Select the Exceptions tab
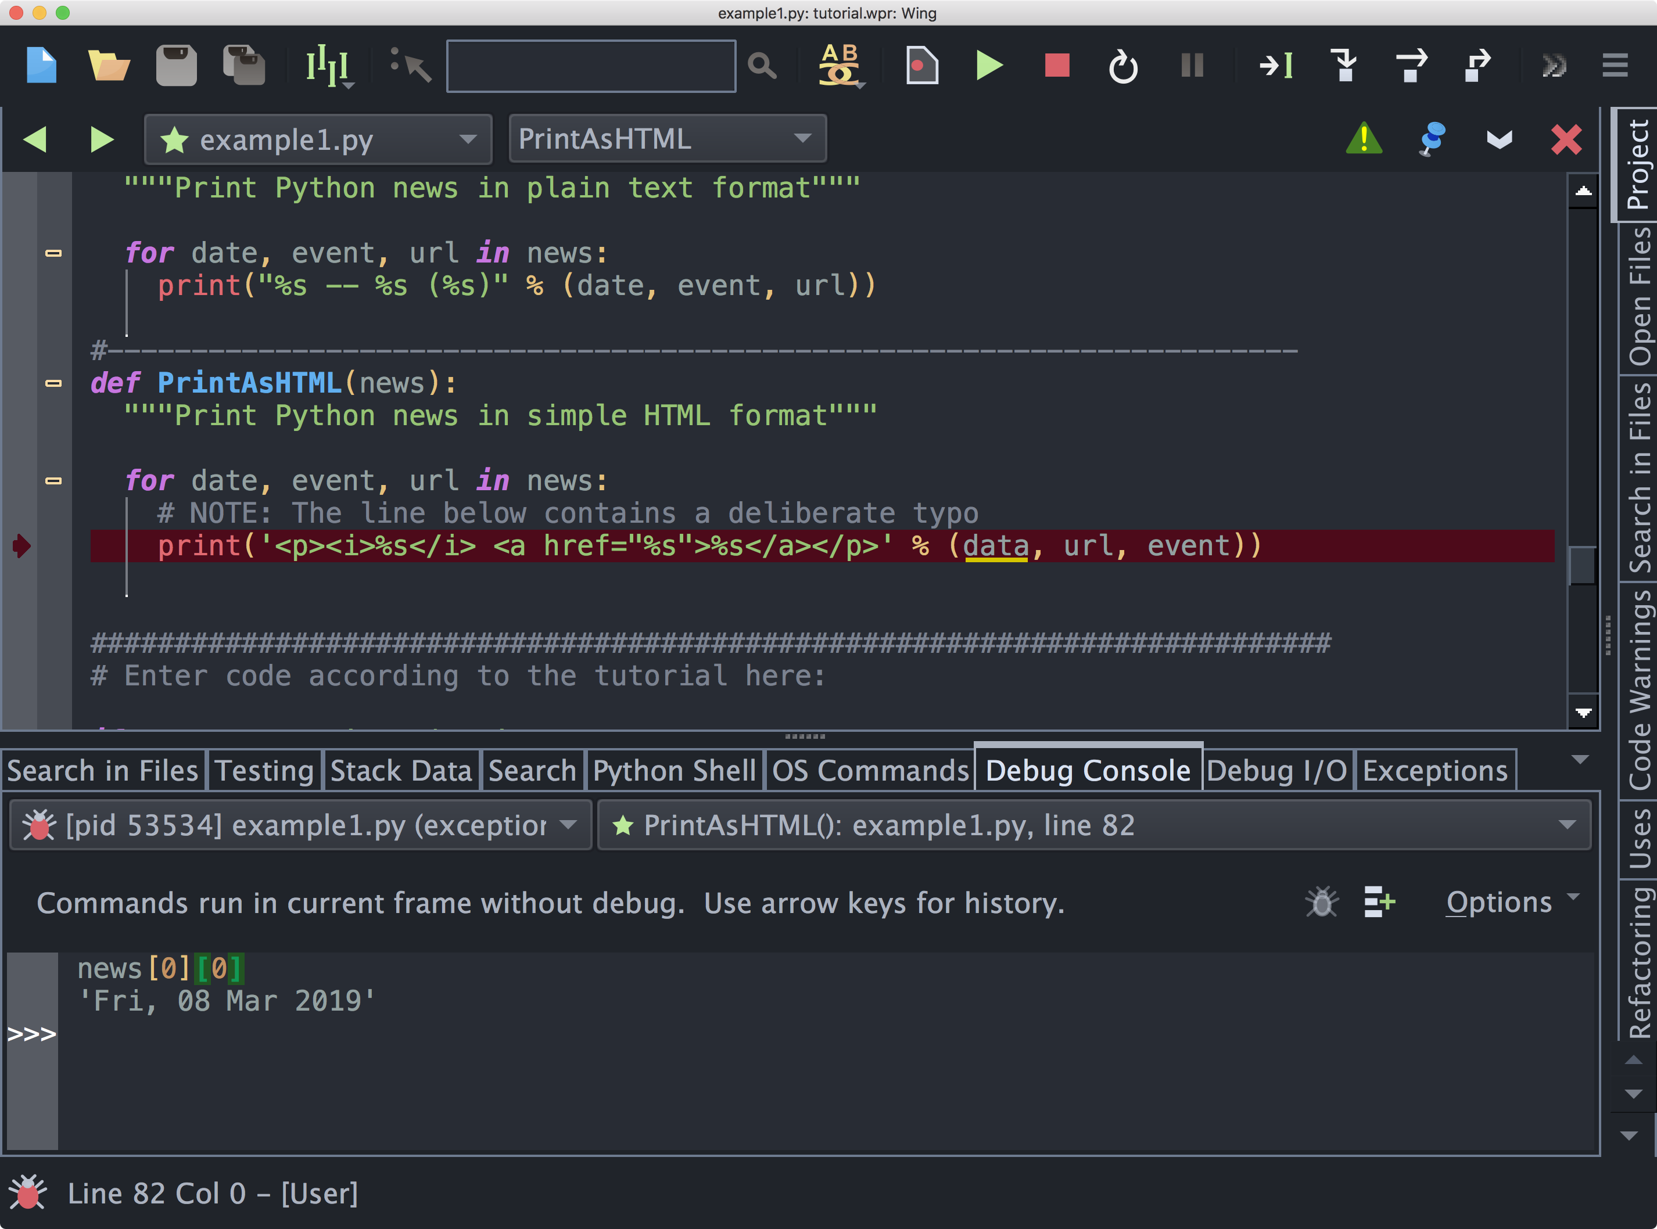The image size is (1657, 1229). coord(1432,770)
